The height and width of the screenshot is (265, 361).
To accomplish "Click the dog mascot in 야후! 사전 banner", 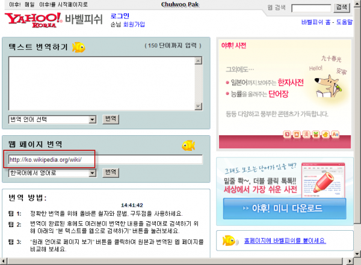I will point(328,87).
